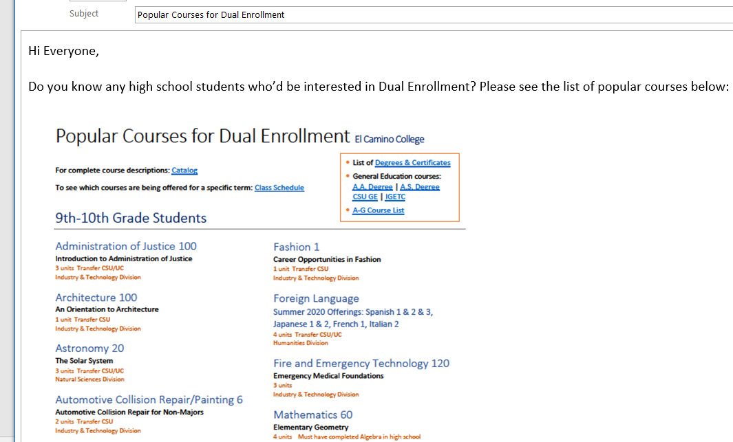Click 'Automotive Collision Repair for Non-Majors' text
This screenshot has width=733, height=442.
(x=129, y=412)
